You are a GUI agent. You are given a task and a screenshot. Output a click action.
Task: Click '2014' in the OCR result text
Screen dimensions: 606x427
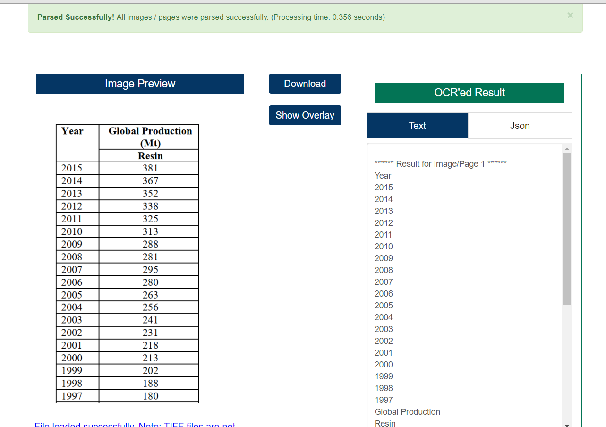[384, 199]
